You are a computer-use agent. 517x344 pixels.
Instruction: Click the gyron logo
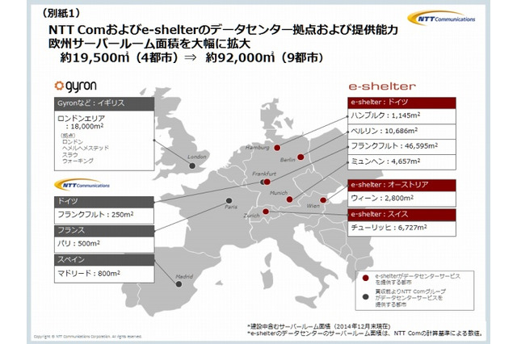coord(75,86)
